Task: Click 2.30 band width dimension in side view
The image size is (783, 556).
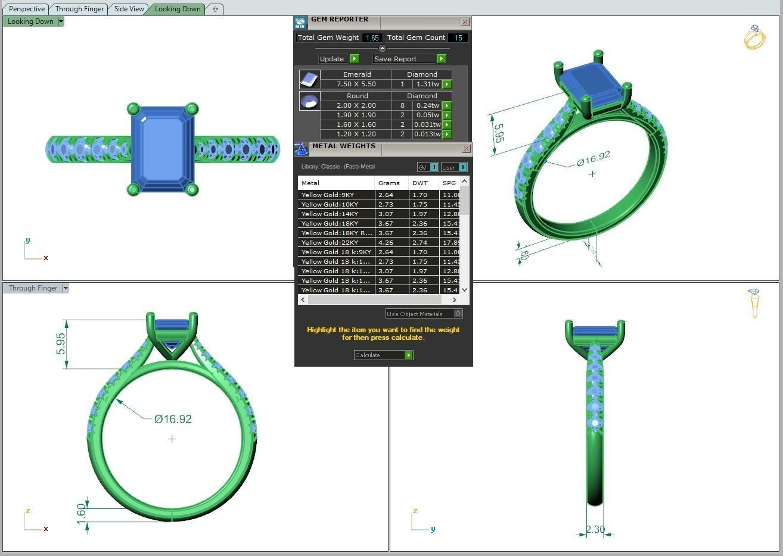Action: point(595,529)
